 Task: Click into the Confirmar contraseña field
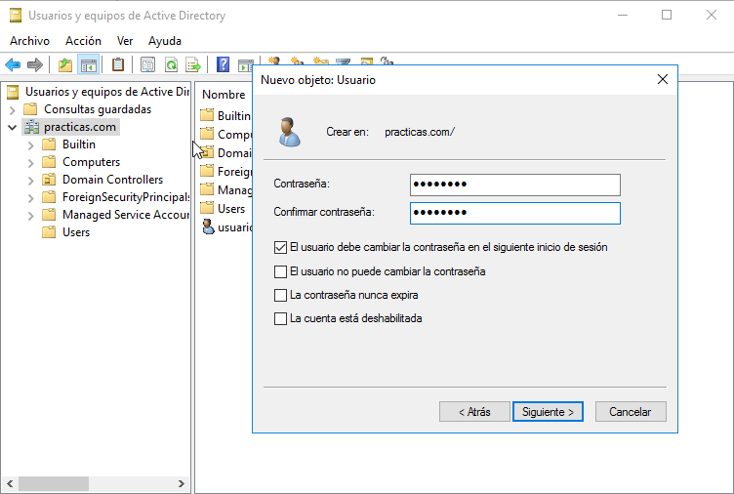pyautogui.click(x=514, y=213)
